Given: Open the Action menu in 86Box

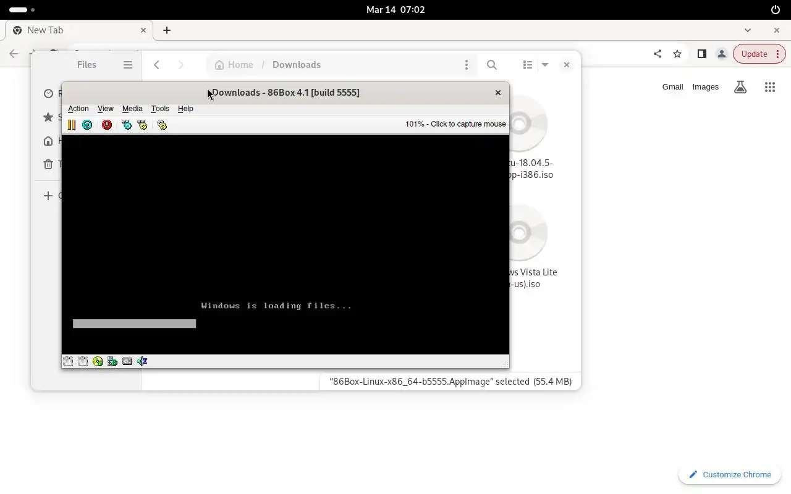Looking at the screenshot, I should (x=78, y=109).
